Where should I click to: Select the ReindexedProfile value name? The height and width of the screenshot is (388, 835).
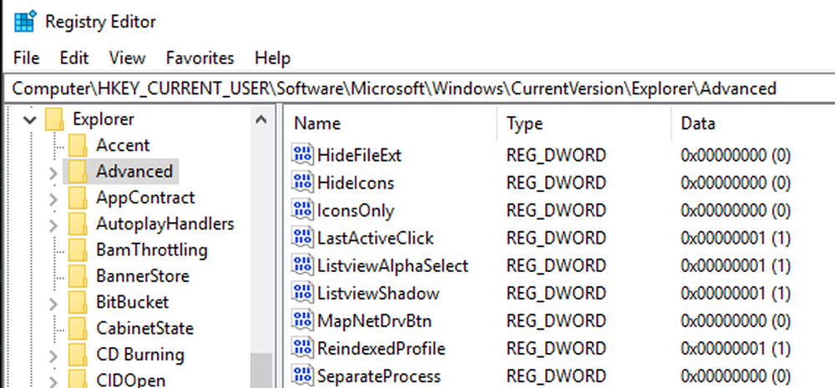[382, 349]
